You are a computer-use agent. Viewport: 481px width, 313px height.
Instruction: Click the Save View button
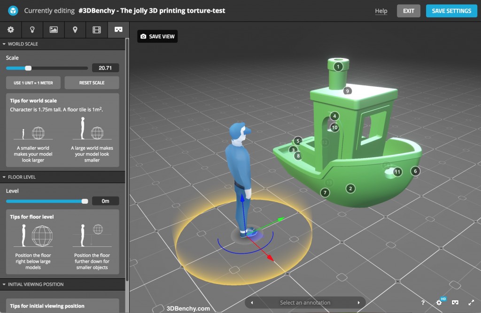[x=157, y=36]
